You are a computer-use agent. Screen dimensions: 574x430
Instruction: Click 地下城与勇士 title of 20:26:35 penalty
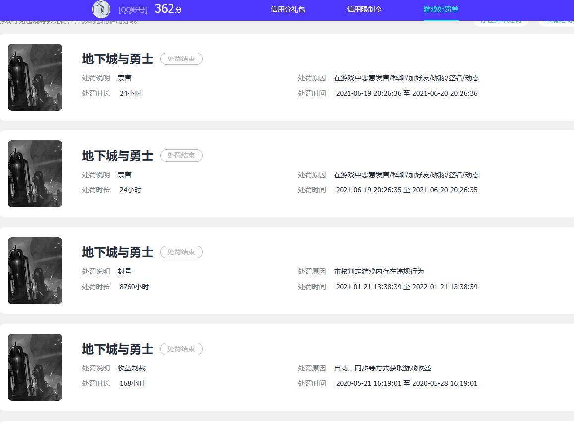117,156
